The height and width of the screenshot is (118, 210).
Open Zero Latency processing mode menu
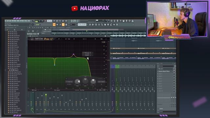pos(57,90)
